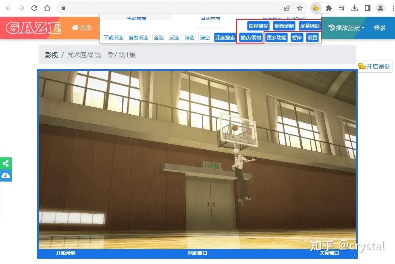Open the user profile avatar

tap(380, 8)
